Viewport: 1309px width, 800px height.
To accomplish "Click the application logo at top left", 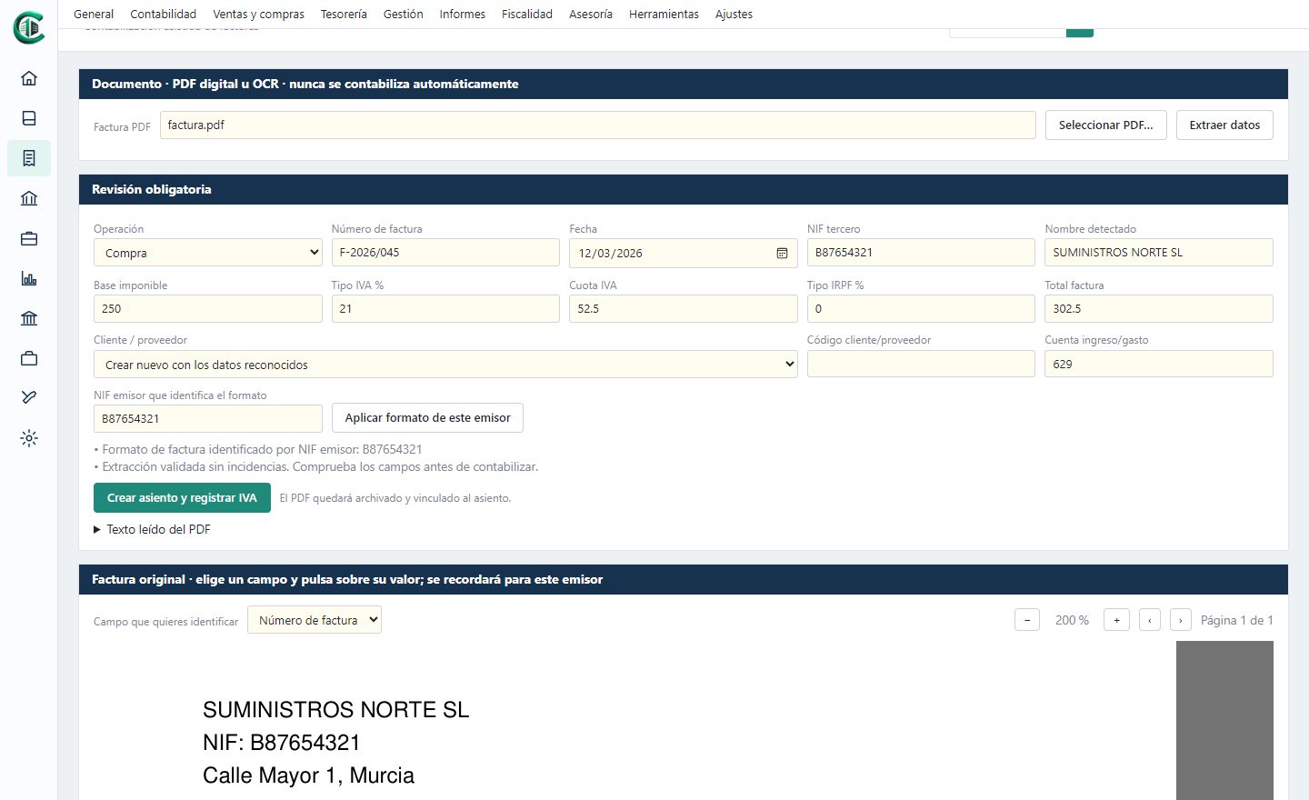I will pyautogui.click(x=29, y=27).
